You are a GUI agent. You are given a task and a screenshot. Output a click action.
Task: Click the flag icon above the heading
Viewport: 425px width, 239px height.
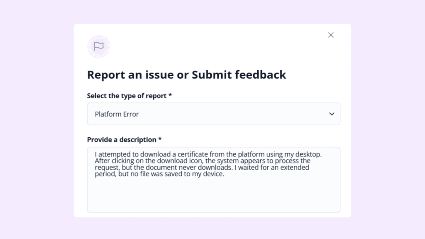[99, 46]
